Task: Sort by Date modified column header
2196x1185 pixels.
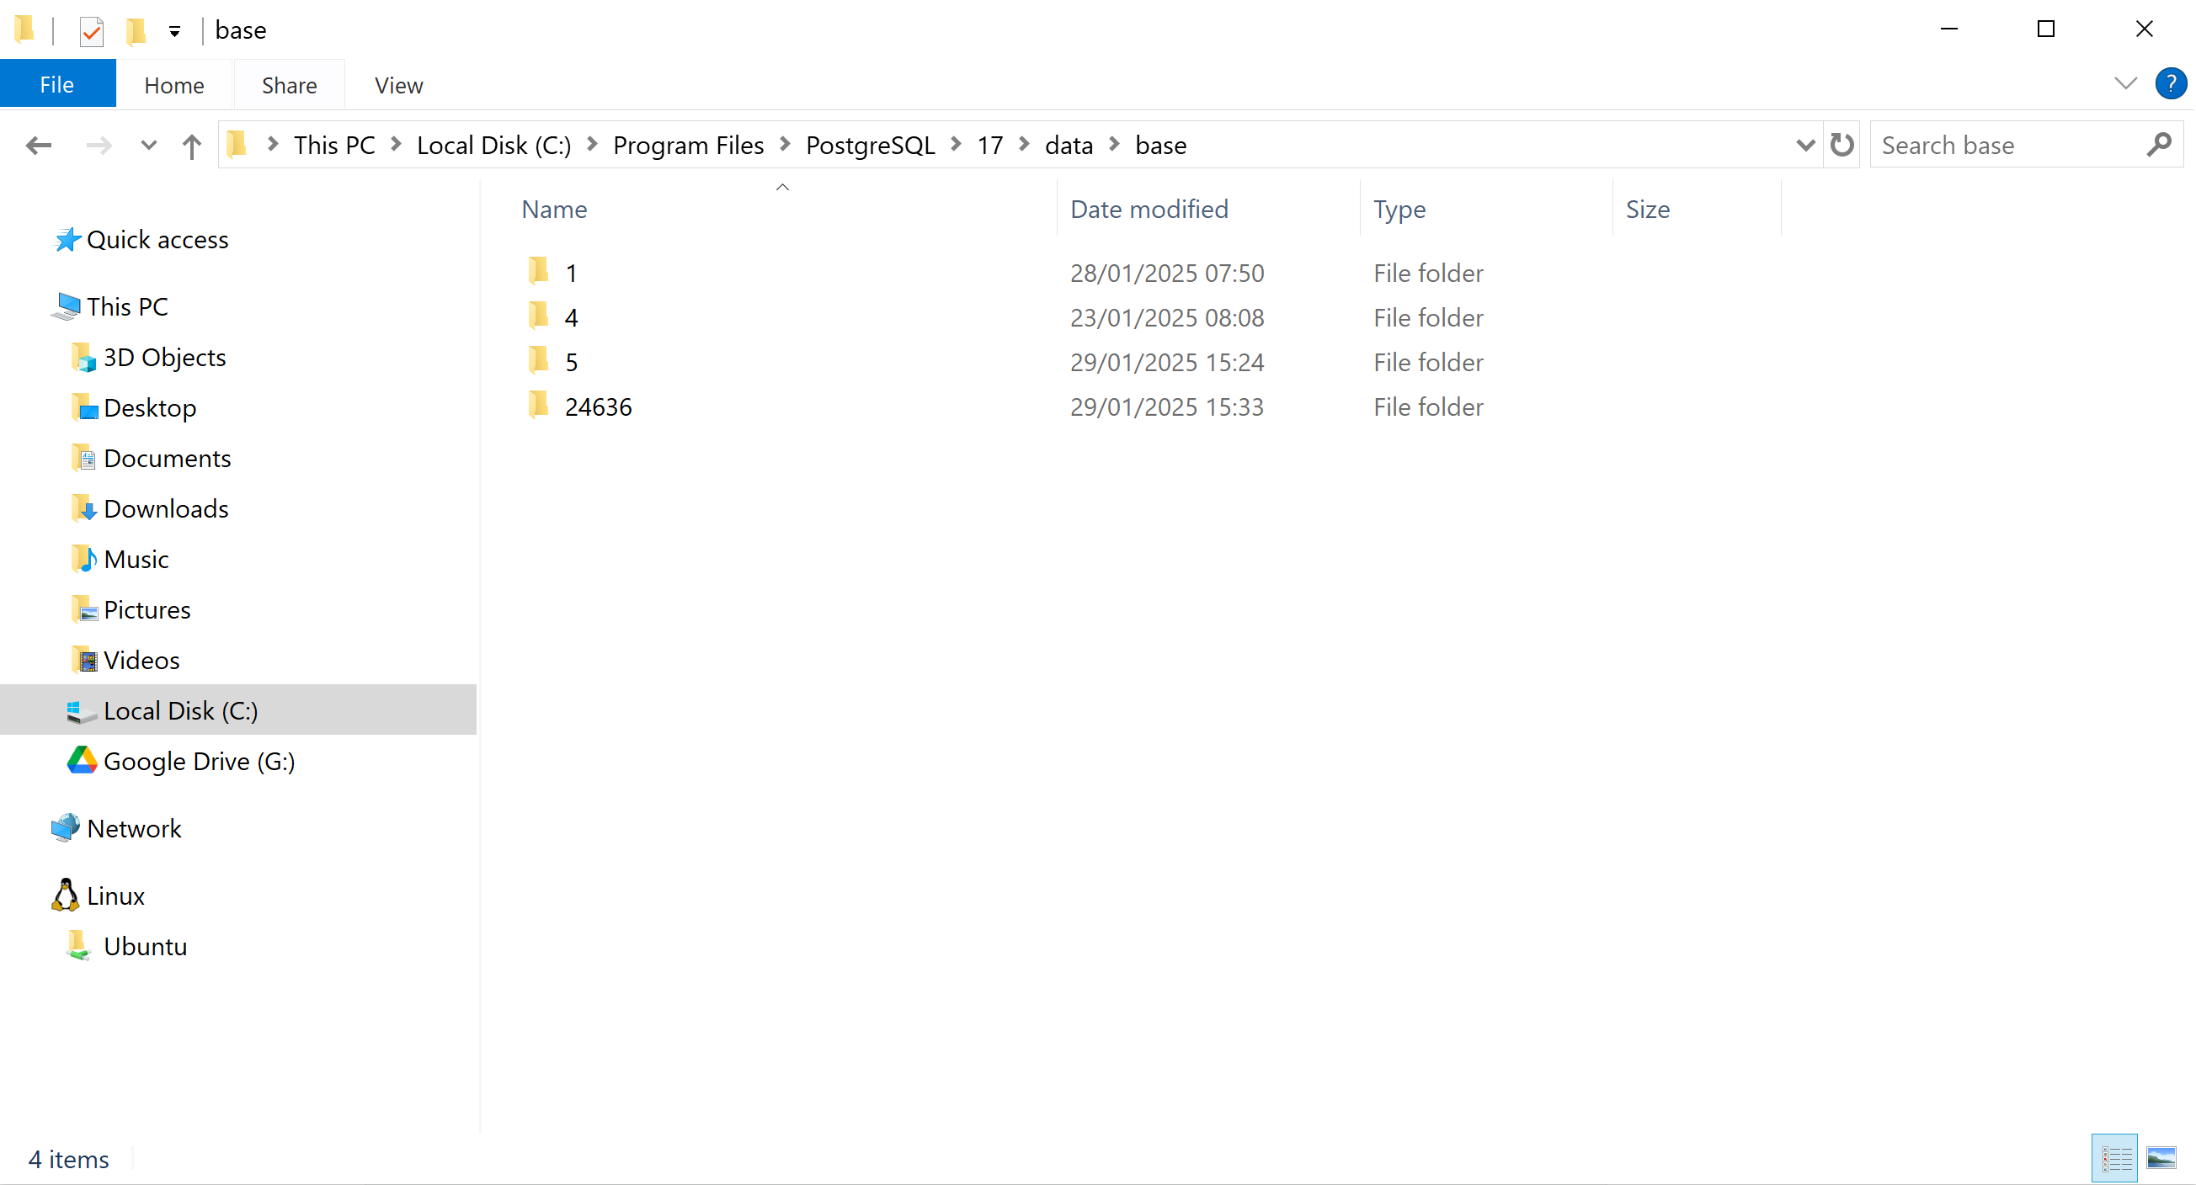Action: tap(1149, 210)
